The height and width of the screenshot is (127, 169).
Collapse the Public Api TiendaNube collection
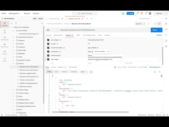(x=12, y=27)
